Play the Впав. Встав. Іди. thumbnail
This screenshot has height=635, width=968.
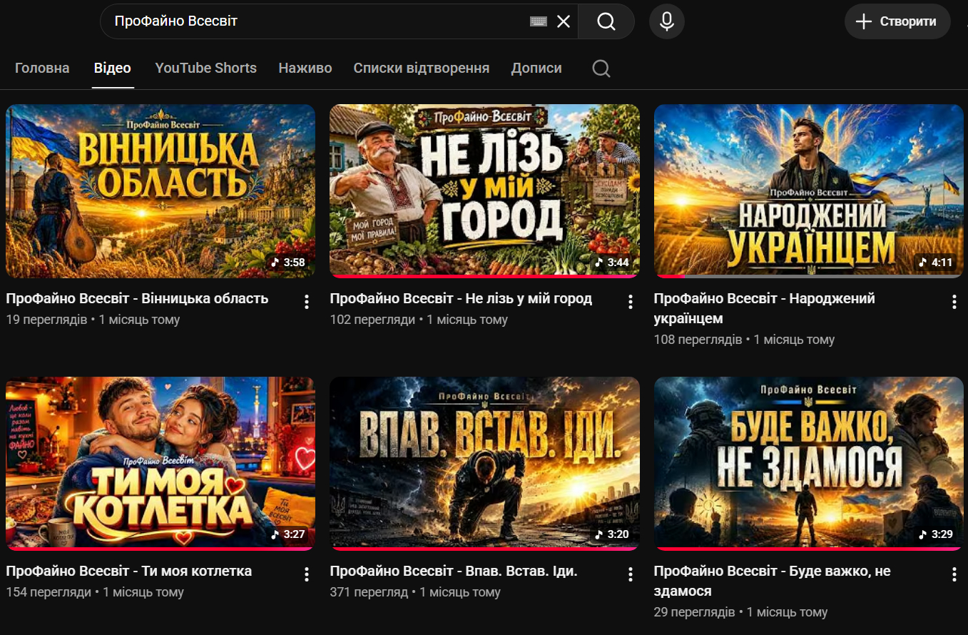[x=484, y=464]
